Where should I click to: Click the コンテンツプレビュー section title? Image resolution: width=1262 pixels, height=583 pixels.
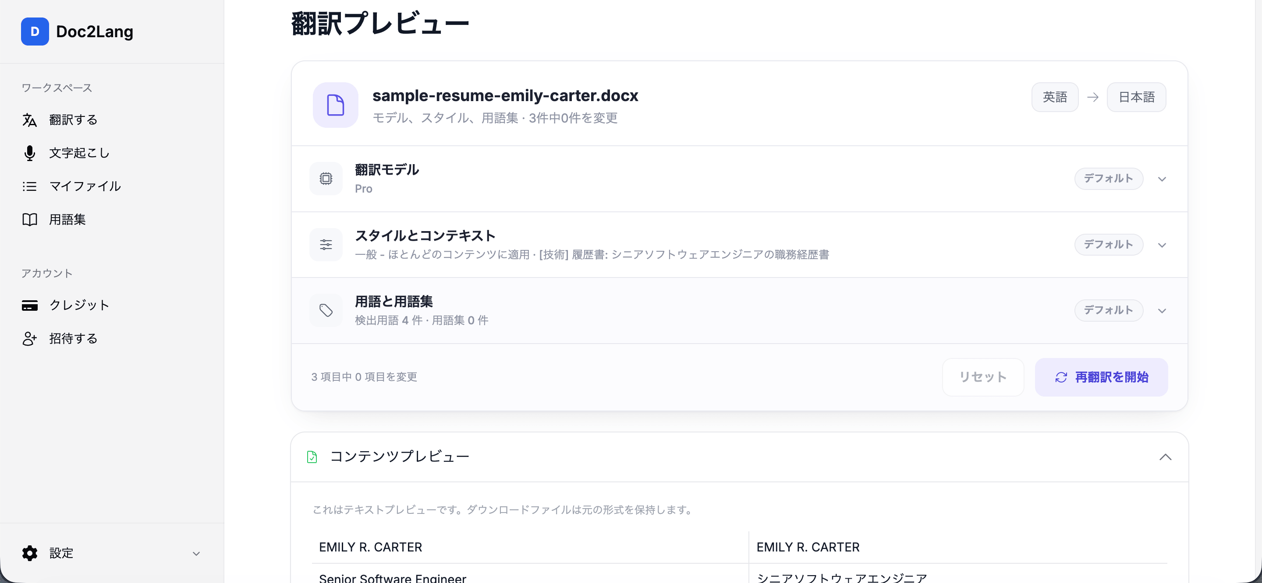[400, 457]
